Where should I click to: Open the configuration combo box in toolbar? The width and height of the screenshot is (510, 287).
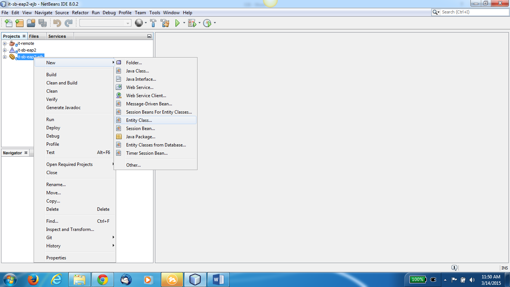coord(105,23)
